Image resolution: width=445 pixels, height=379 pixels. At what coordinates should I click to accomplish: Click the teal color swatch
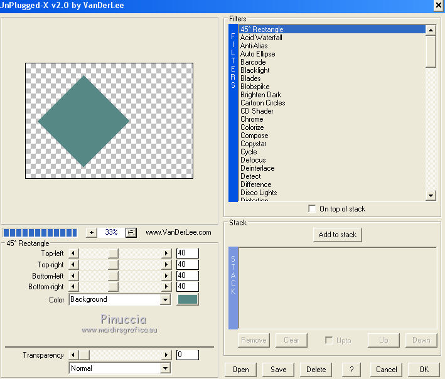click(x=187, y=299)
